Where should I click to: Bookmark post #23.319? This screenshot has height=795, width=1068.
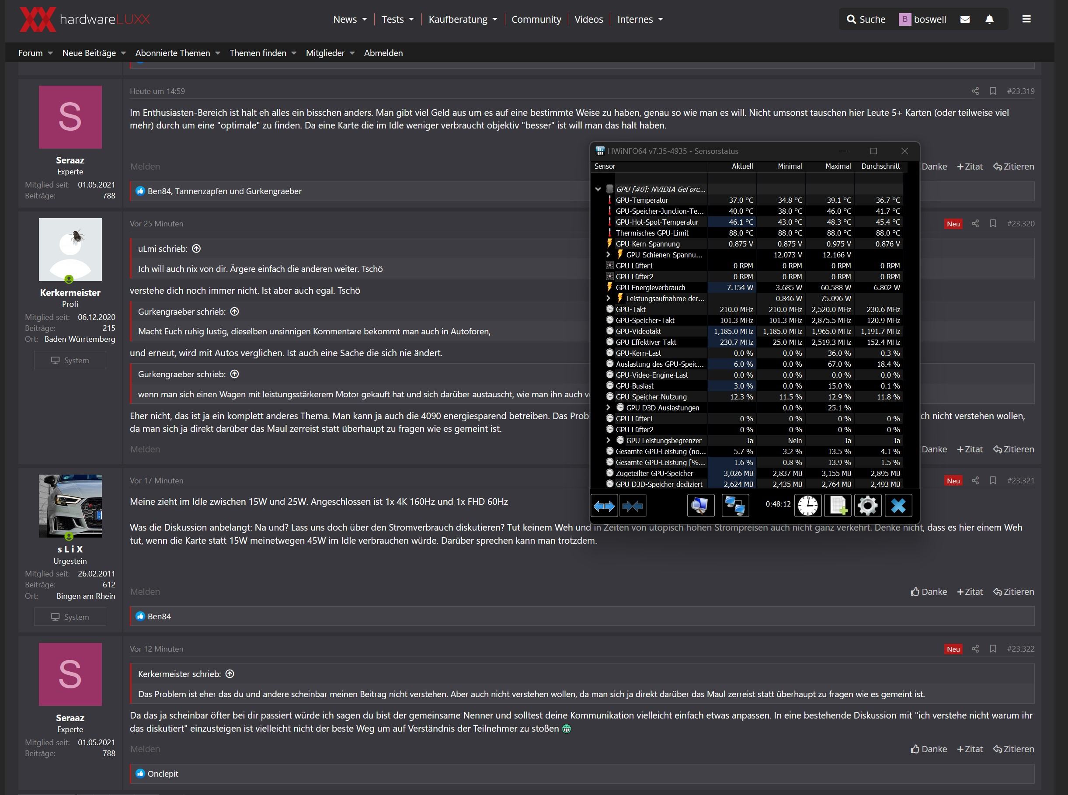992,91
